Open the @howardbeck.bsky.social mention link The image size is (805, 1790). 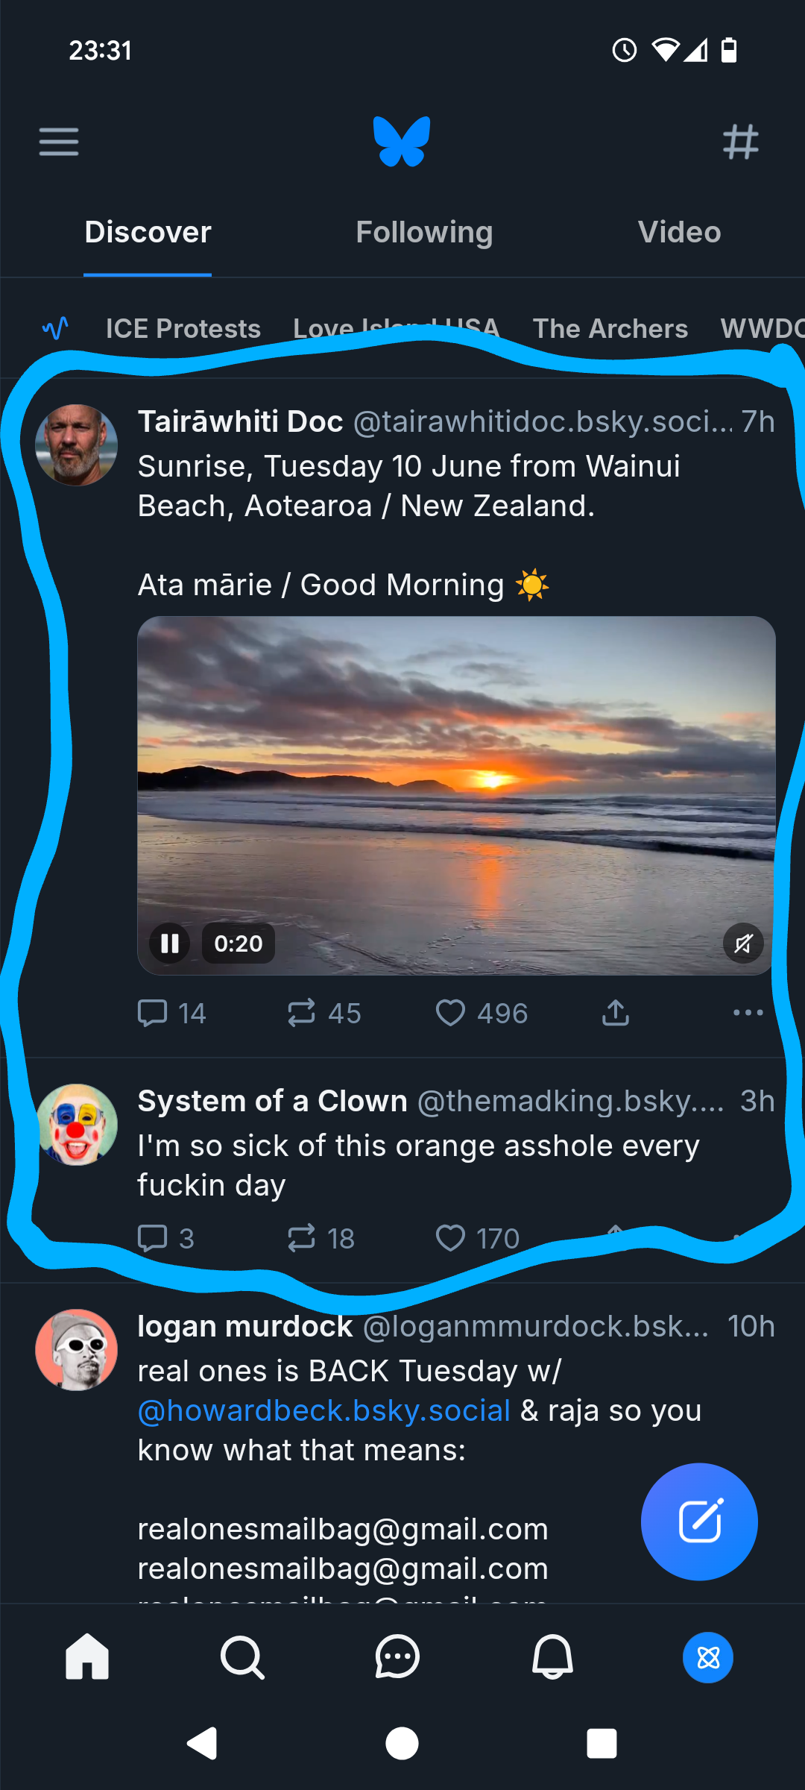pos(324,1410)
